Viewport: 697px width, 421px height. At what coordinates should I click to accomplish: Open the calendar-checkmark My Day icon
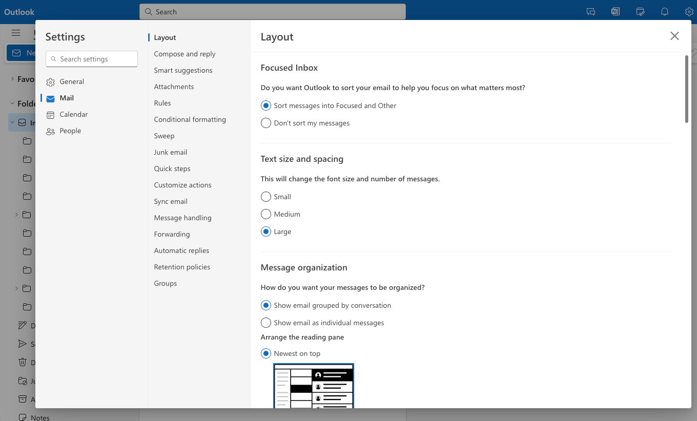tap(640, 12)
